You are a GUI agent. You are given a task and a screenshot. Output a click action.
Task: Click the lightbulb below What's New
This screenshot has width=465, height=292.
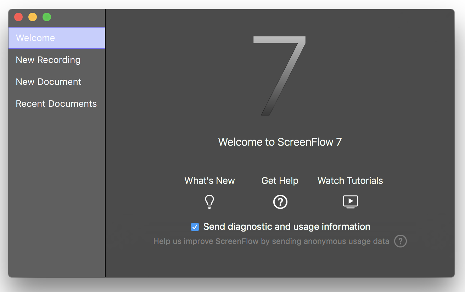[x=209, y=202]
